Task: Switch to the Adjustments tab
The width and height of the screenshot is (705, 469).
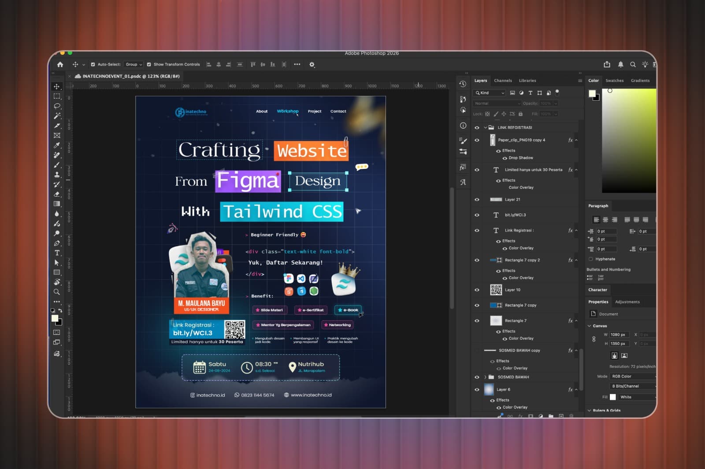Action: tap(627, 302)
